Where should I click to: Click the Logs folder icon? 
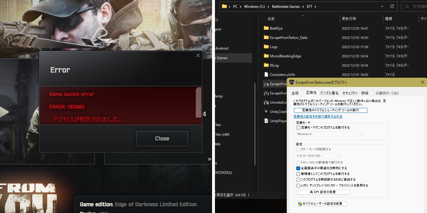(x=266, y=47)
